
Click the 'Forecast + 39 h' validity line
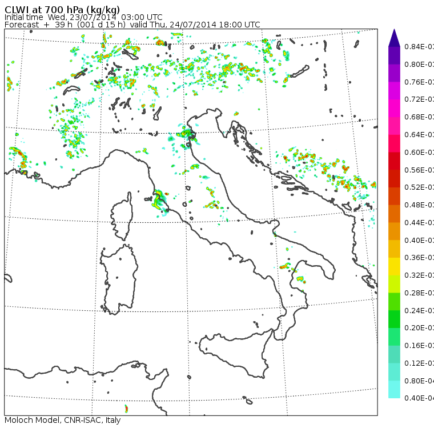[132, 25]
